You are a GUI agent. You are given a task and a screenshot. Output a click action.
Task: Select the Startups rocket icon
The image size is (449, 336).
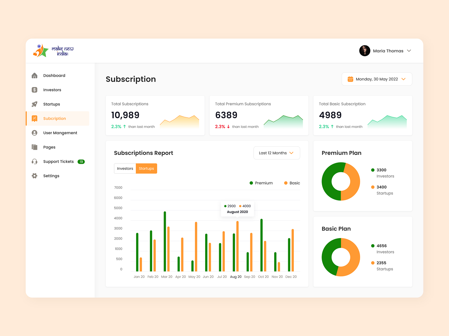pyautogui.click(x=34, y=104)
